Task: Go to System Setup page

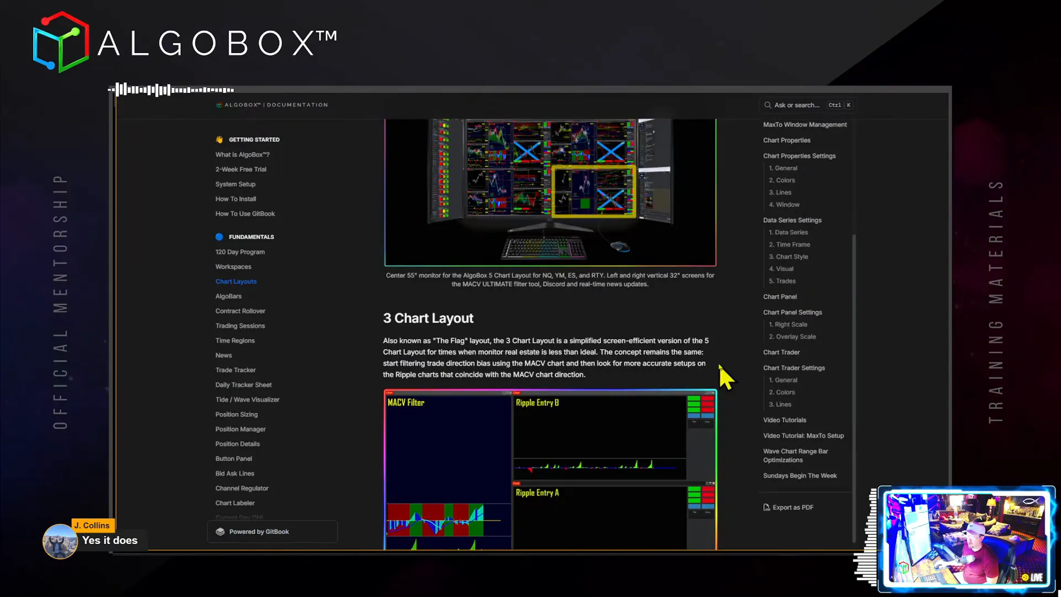Action: [235, 184]
